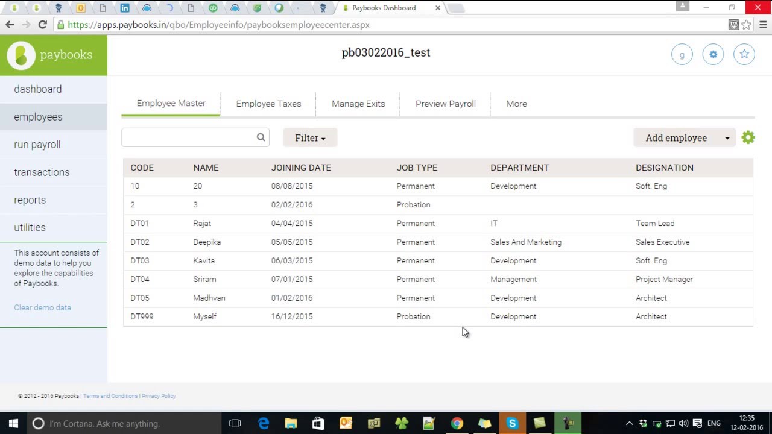Expand the Add employee dropdown arrow

click(x=727, y=137)
